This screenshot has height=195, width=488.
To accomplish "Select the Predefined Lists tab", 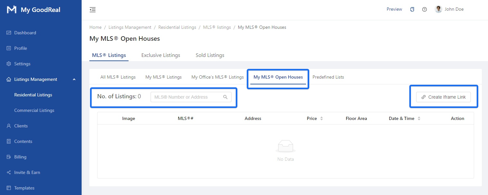I will [328, 77].
